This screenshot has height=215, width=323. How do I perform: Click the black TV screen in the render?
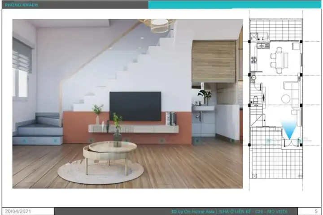(x=135, y=106)
